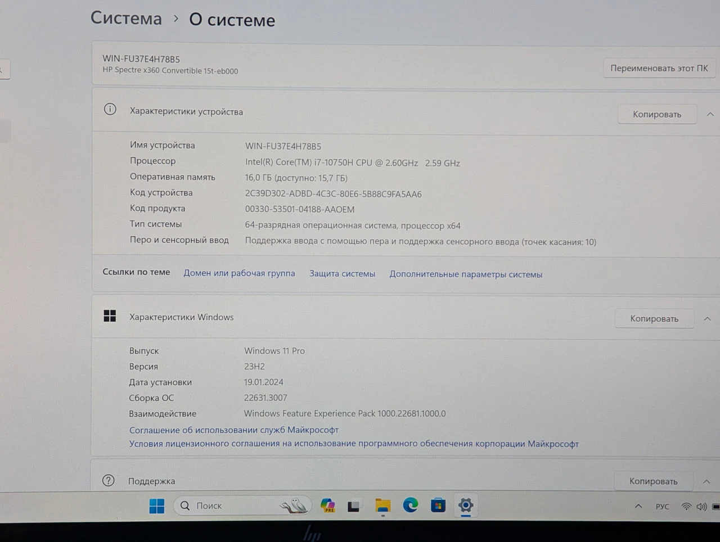This screenshot has width=720, height=542.
Task: Open the volume speaker icon
Action: pos(701,507)
